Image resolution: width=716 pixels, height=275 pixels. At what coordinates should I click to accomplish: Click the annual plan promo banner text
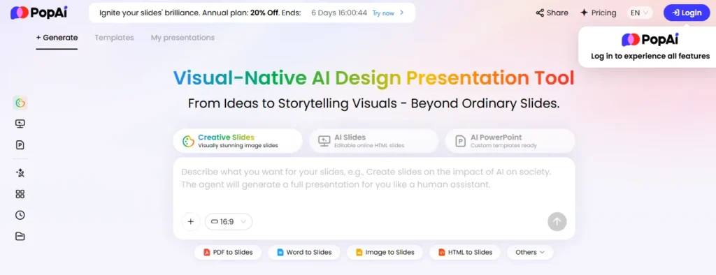pos(200,13)
